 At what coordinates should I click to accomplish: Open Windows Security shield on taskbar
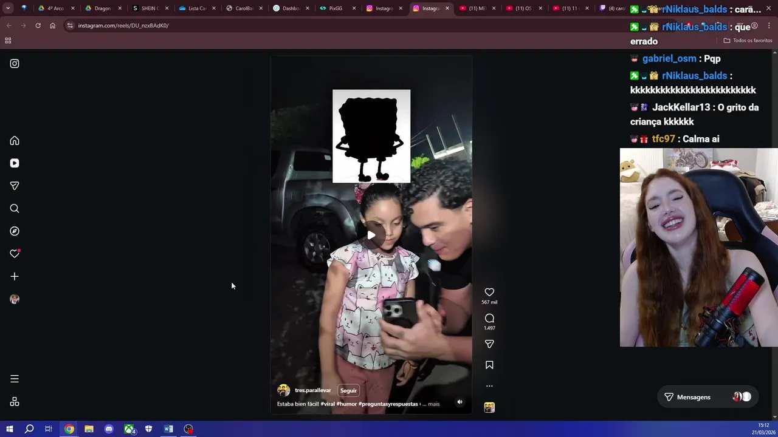point(148,429)
